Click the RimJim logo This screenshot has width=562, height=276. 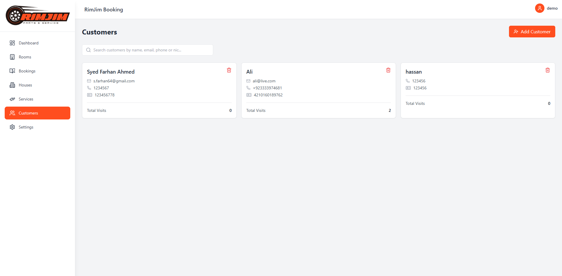tap(37, 15)
